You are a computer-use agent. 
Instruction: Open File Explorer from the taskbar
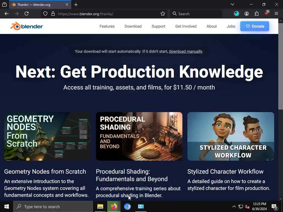point(100,206)
